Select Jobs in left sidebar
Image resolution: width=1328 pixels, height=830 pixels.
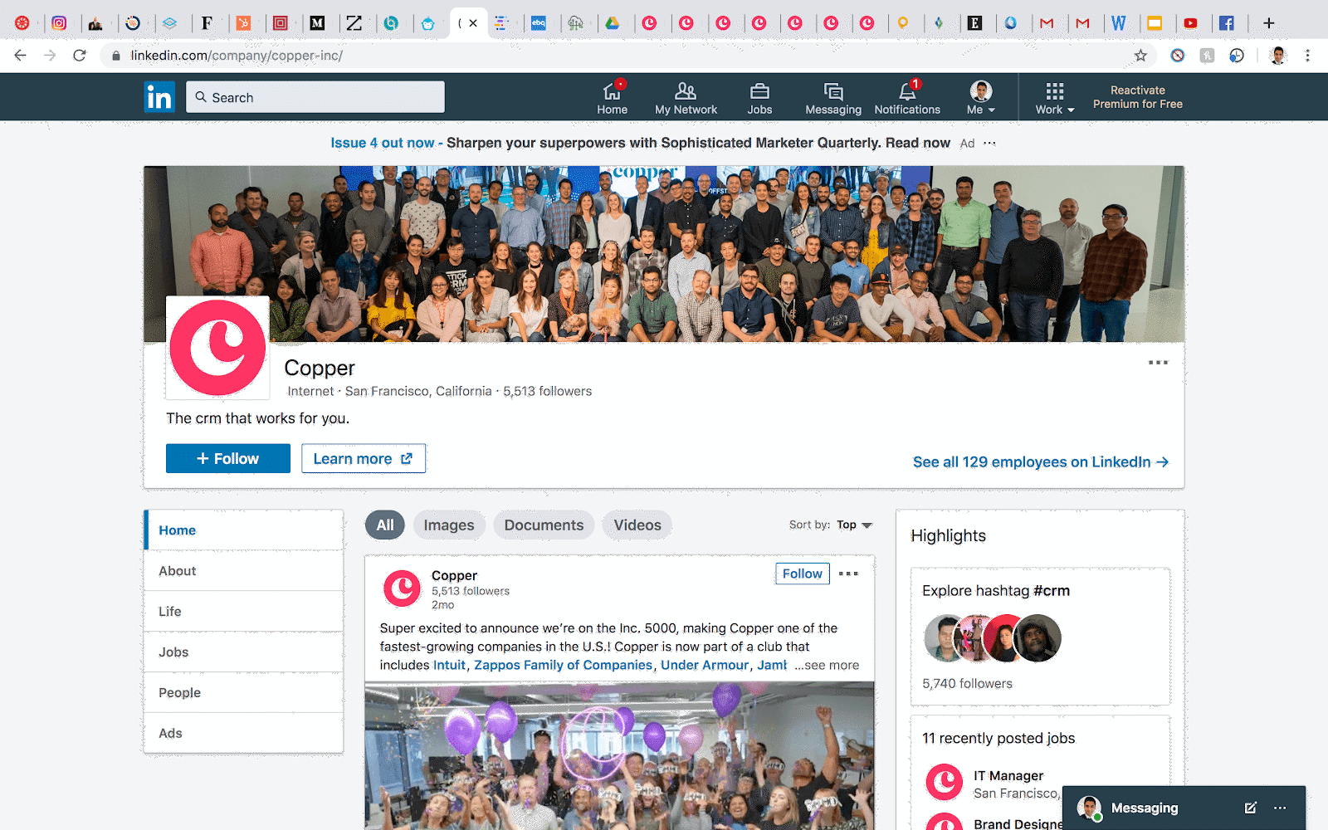tap(243, 652)
